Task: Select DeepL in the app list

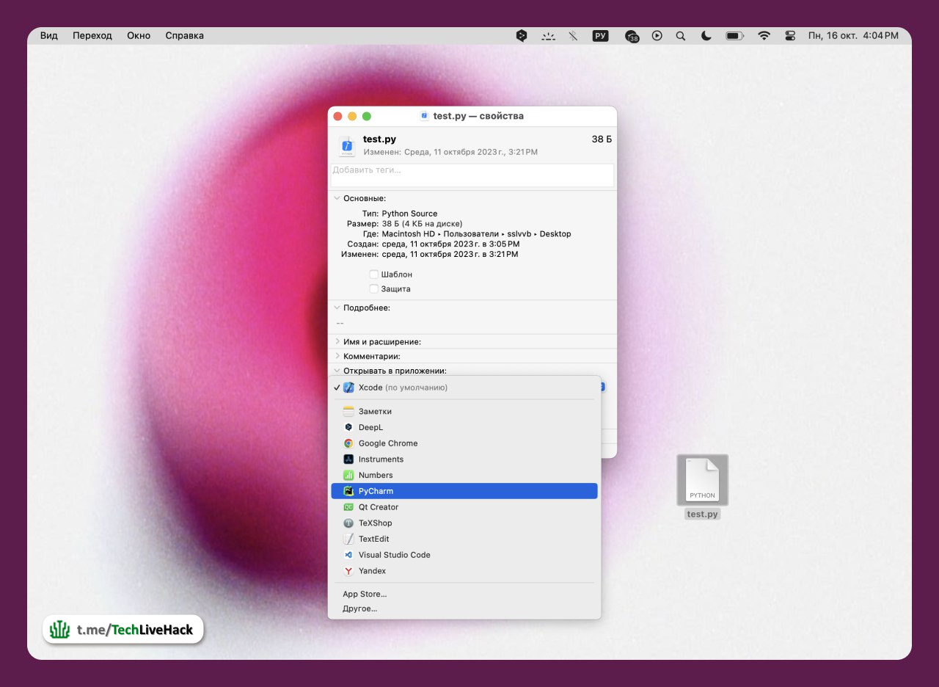Action: coord(464,427)
